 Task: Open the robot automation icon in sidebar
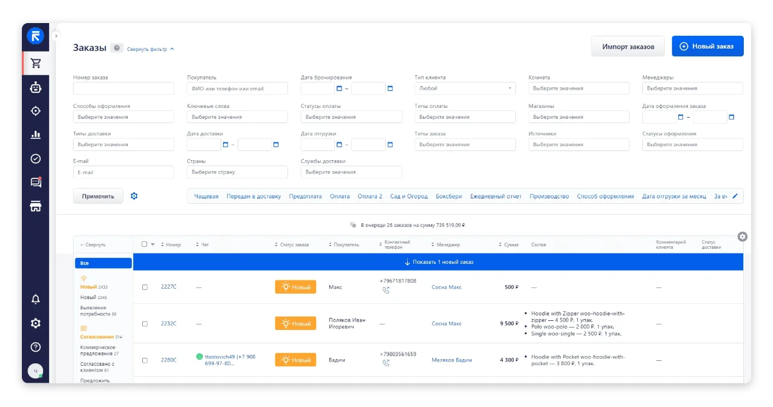click(x=35, y=87)
